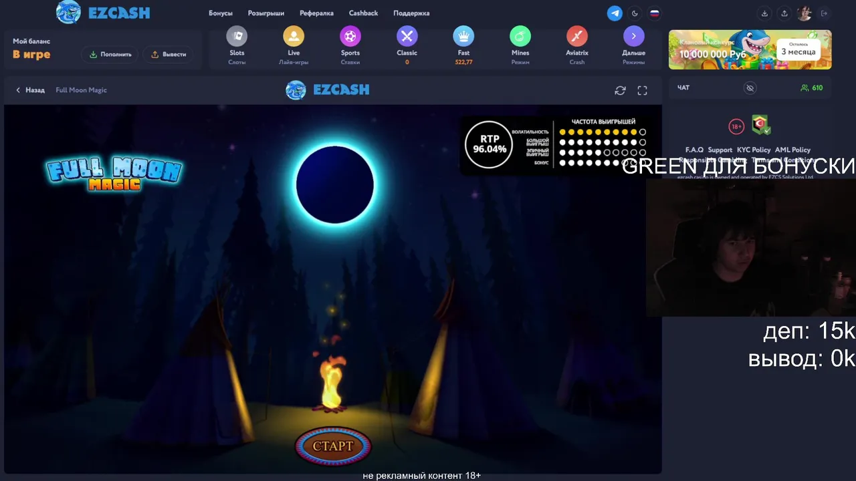Reload the game with refresh icon
The width and height of the screenshot is (856, 481).
tap(621, 90)
